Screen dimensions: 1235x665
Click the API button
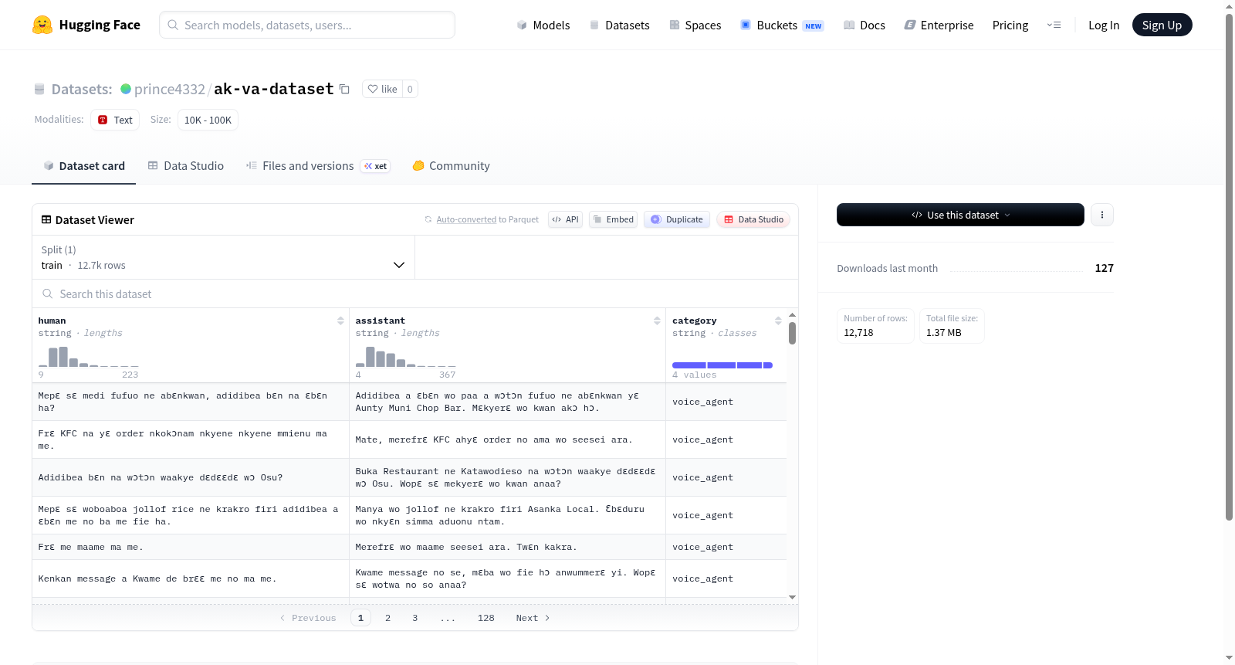[565, 219]
